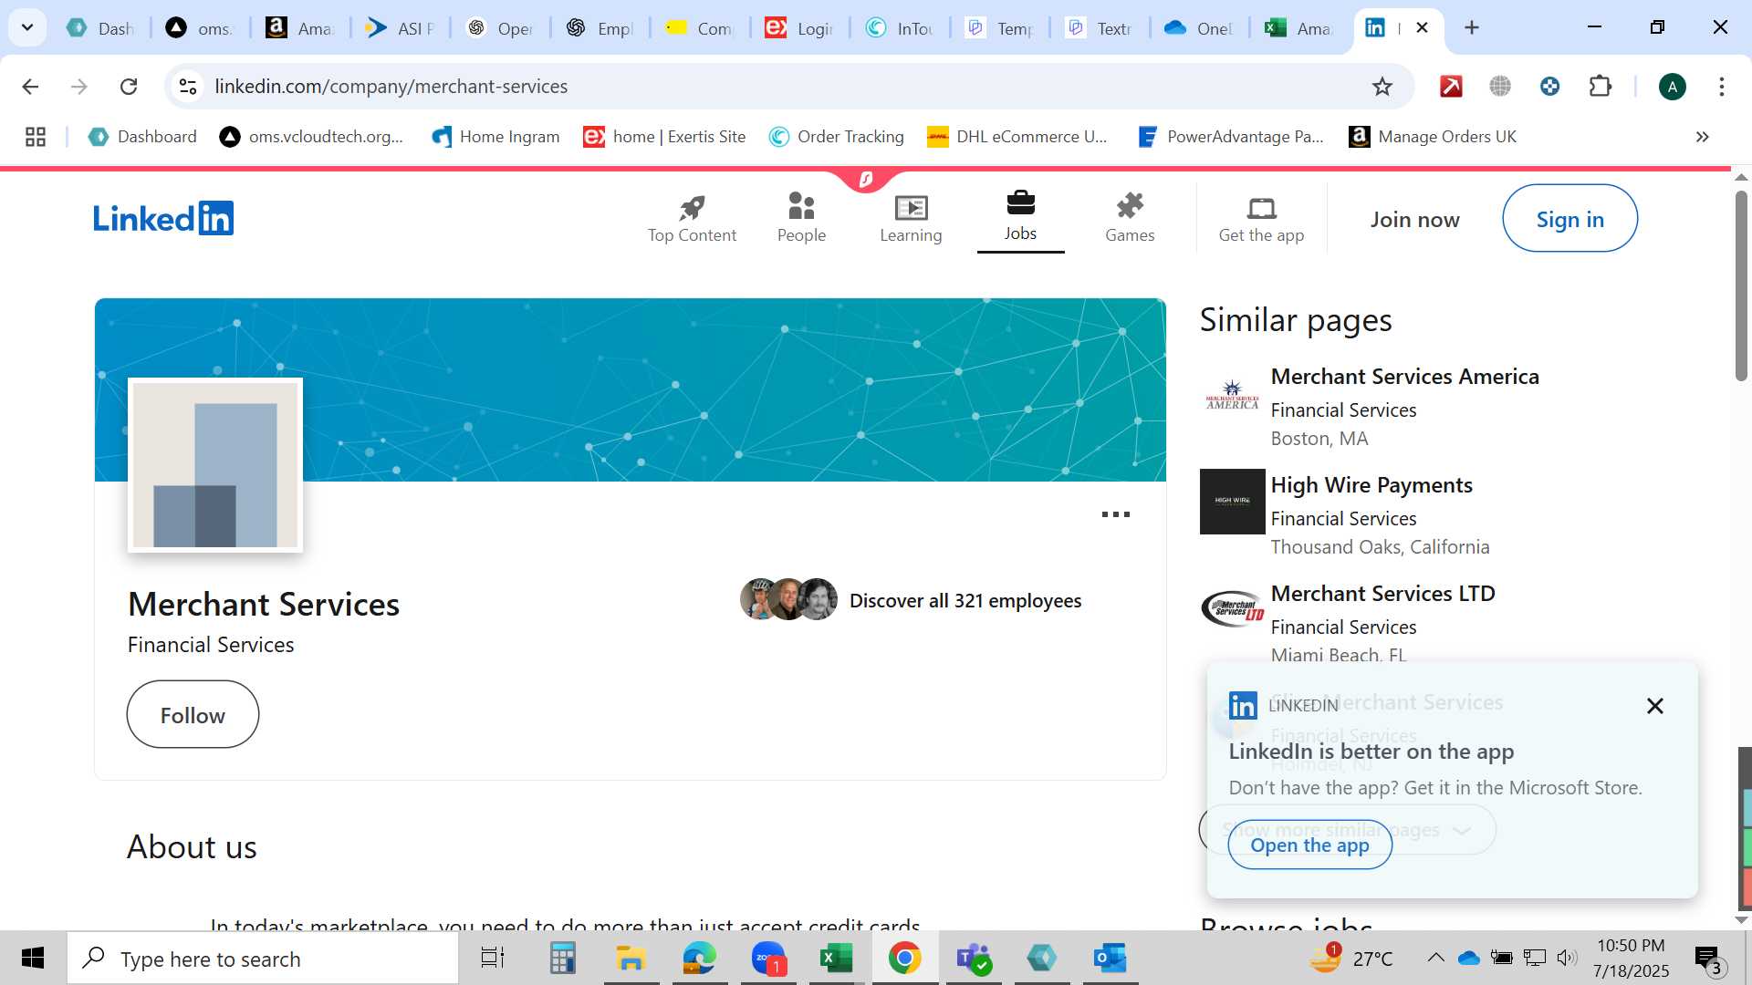The height and width of the screenshot is (985, 1752).
Task: Open the Home Ingram bookmark
Action: pyautogui.click(x=495, y=137)
